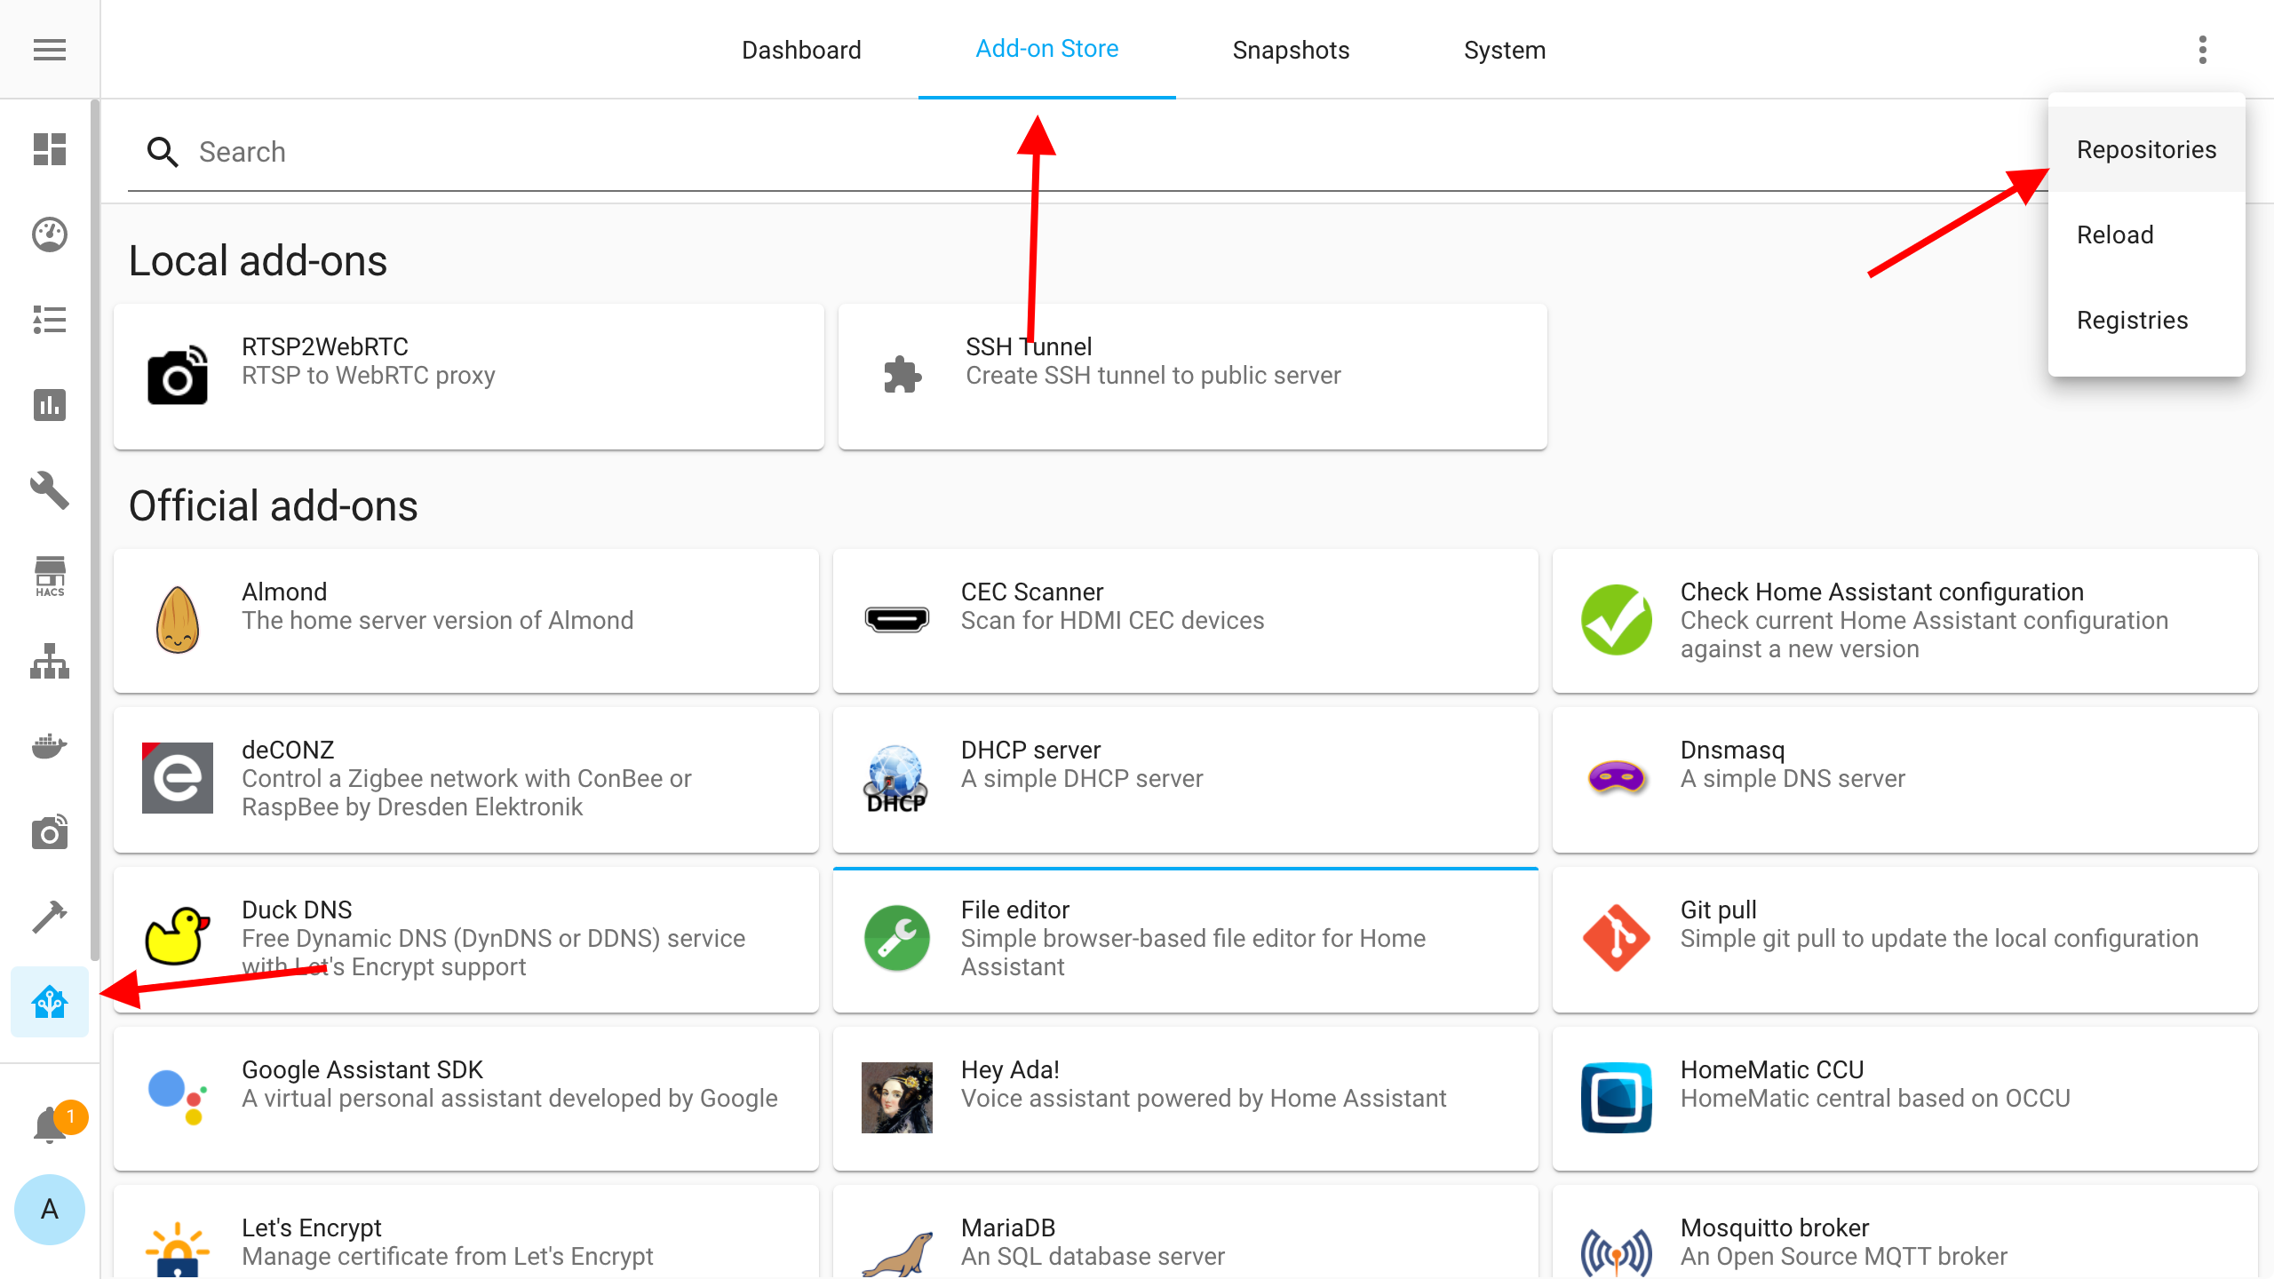Image resolution: width=2274 pixels, height=1279 pixels.
Task: Switch to the System tab
Action: 1505,50
